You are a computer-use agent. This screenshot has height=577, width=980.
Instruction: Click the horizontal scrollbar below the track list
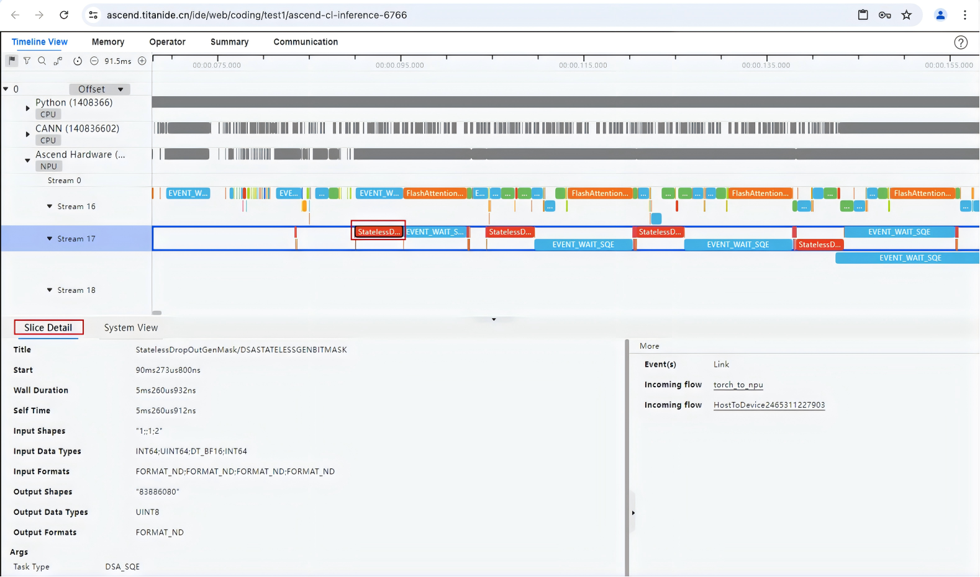point(157,313)
